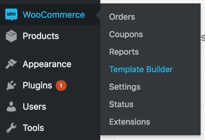Click the red Plugins update badge
Image resolution: width=205 pixels, height=140 pixels.
[61, 86]
